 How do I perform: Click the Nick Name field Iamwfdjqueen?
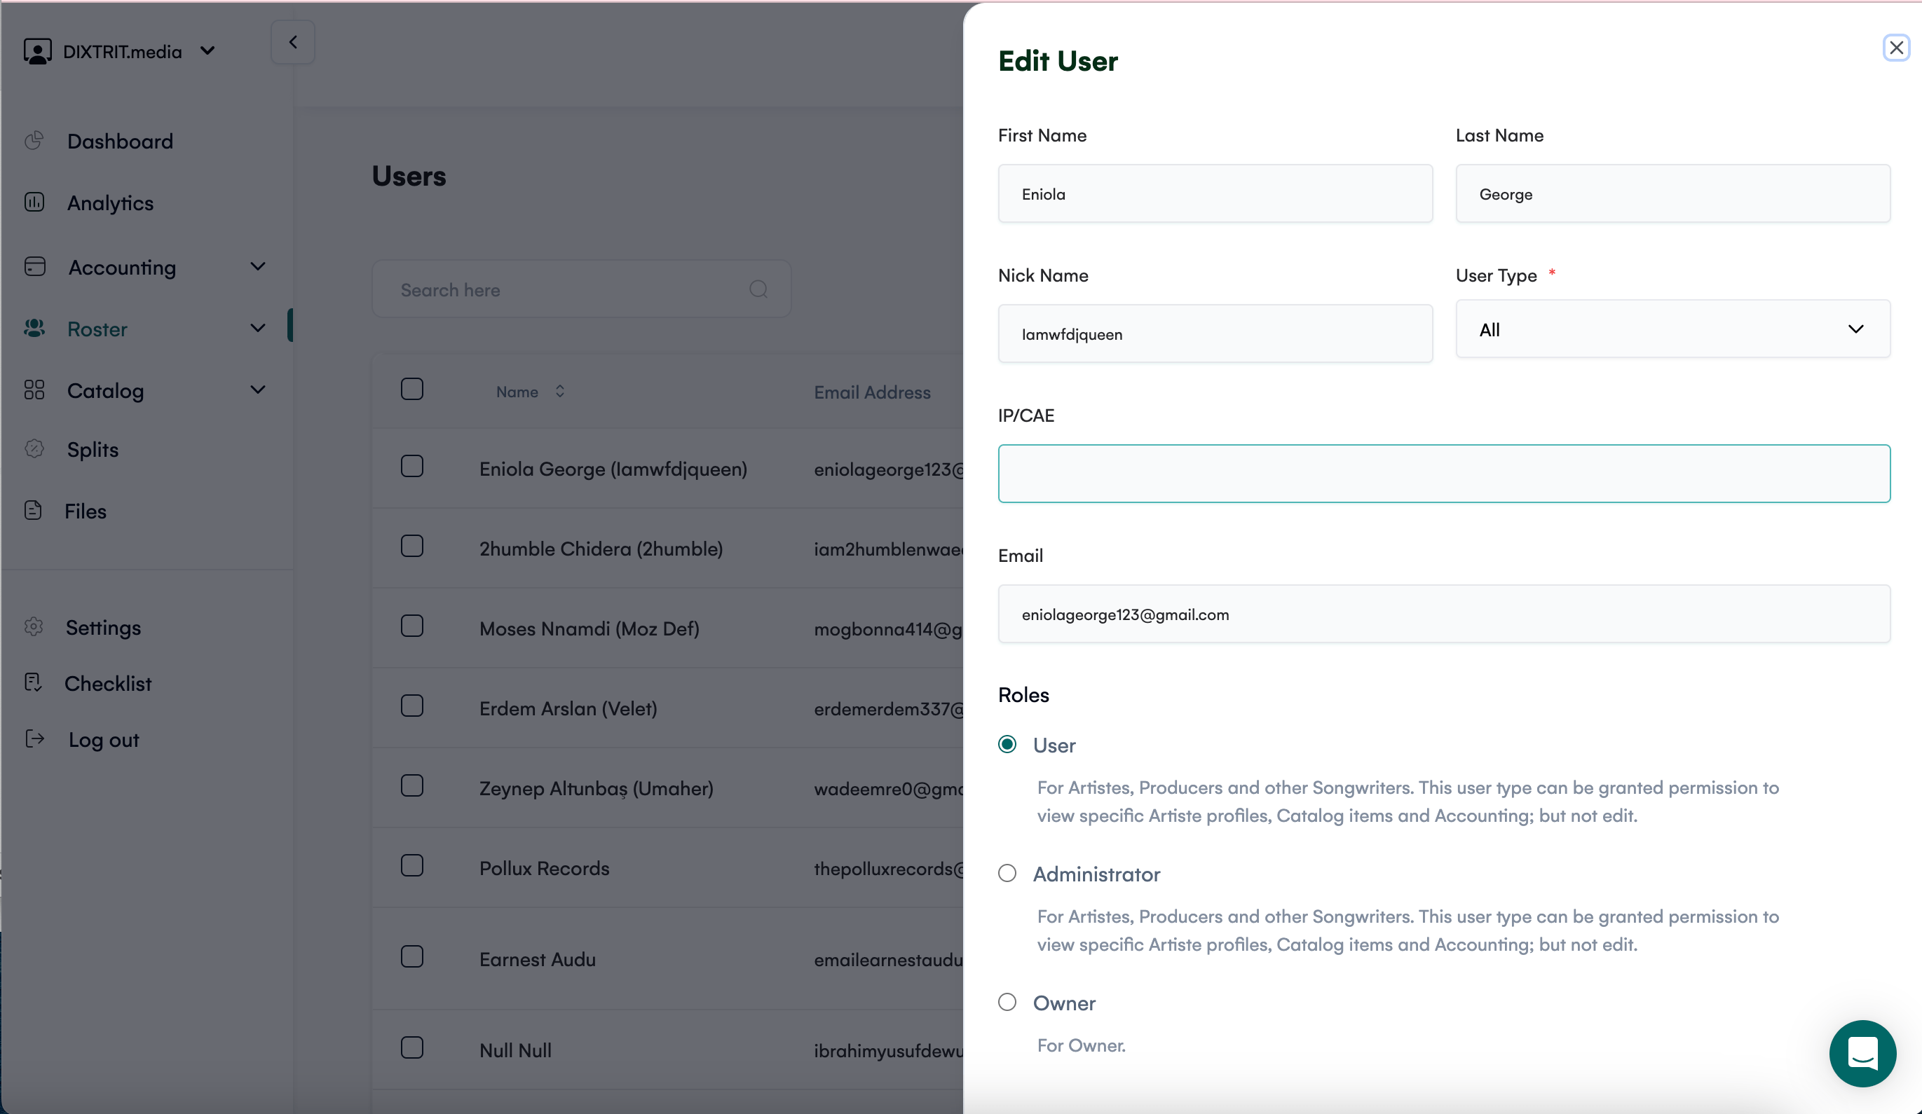click(1215, 333)
